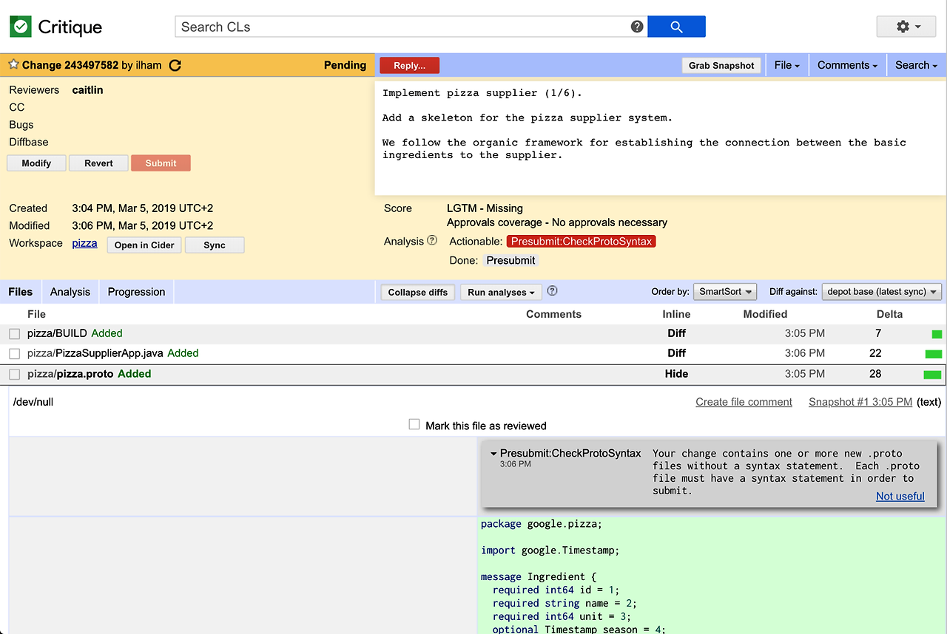Click the help icon inside the search bar
This screenshot has height=634, width=947.
(636, 26)
